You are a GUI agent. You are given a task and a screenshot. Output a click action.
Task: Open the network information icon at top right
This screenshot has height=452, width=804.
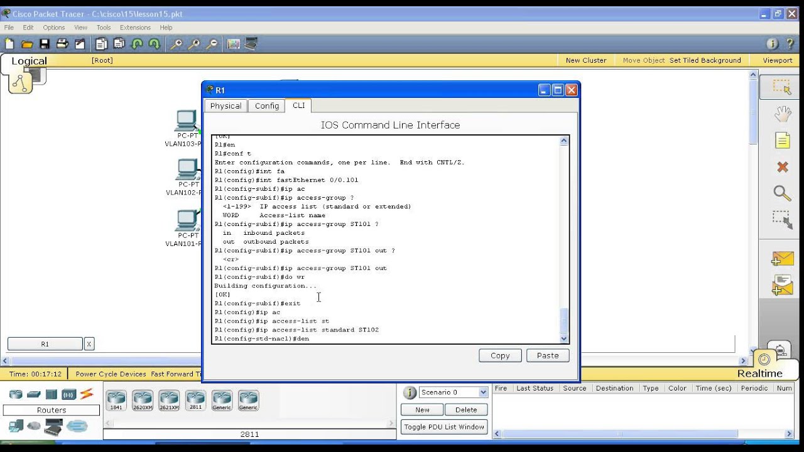tap(773, 44)
